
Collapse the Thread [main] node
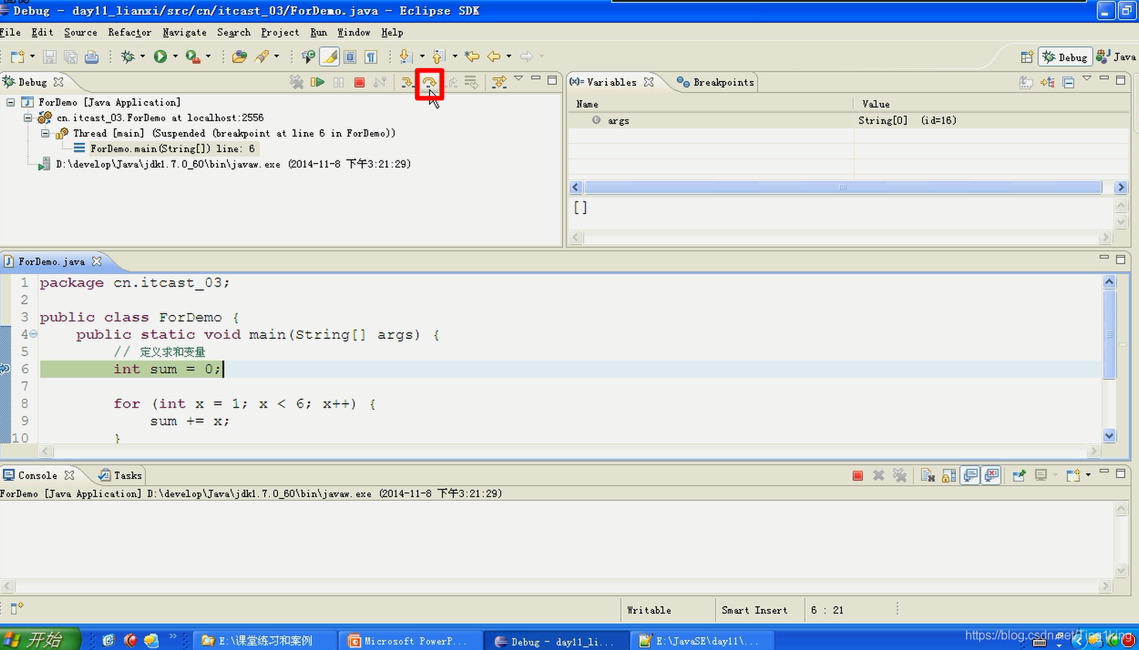point(45,133)
